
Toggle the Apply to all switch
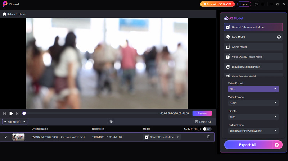coord(207,129)
